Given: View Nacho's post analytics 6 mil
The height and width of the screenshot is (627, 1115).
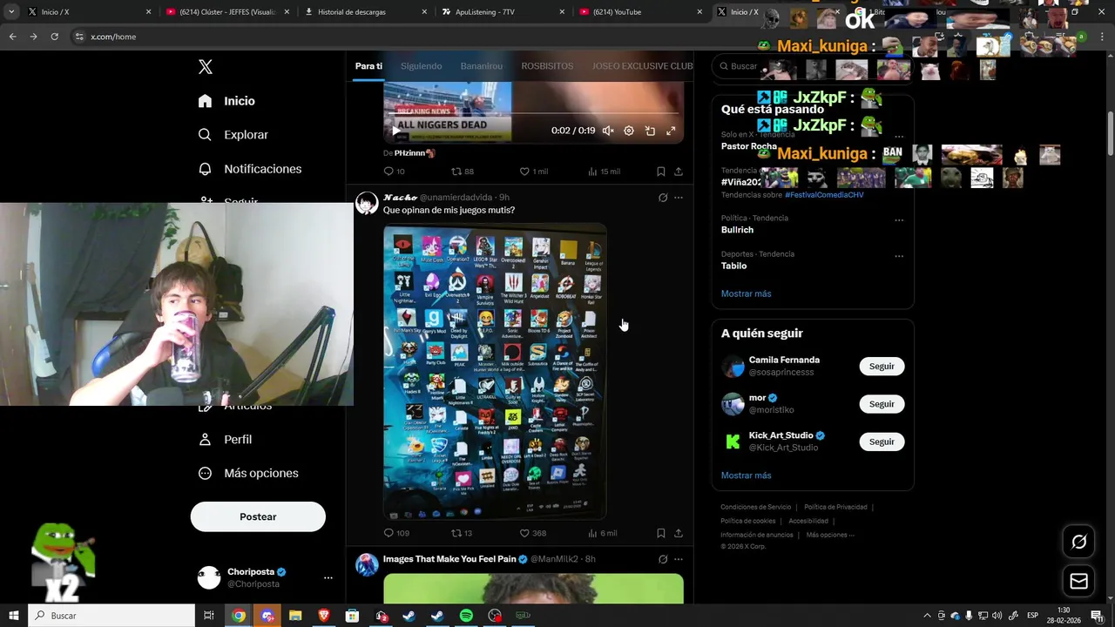Looking at the screenshot, I should coord(603,533).
